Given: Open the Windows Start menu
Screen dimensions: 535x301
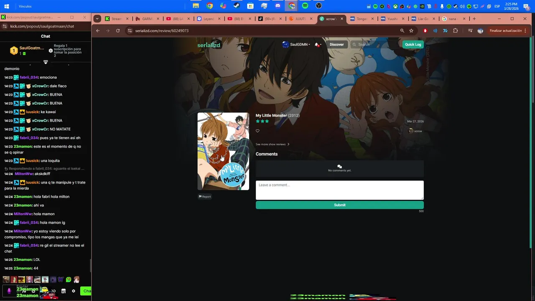Looking at the screenshot, I should point(7,6).
